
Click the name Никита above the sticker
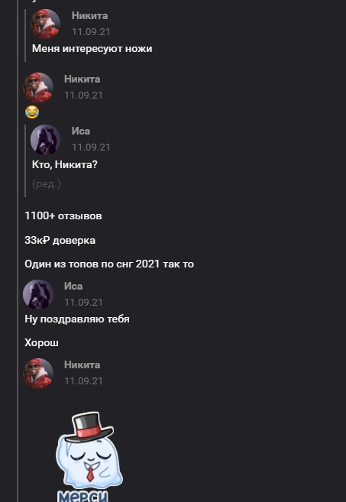(82, 365)
